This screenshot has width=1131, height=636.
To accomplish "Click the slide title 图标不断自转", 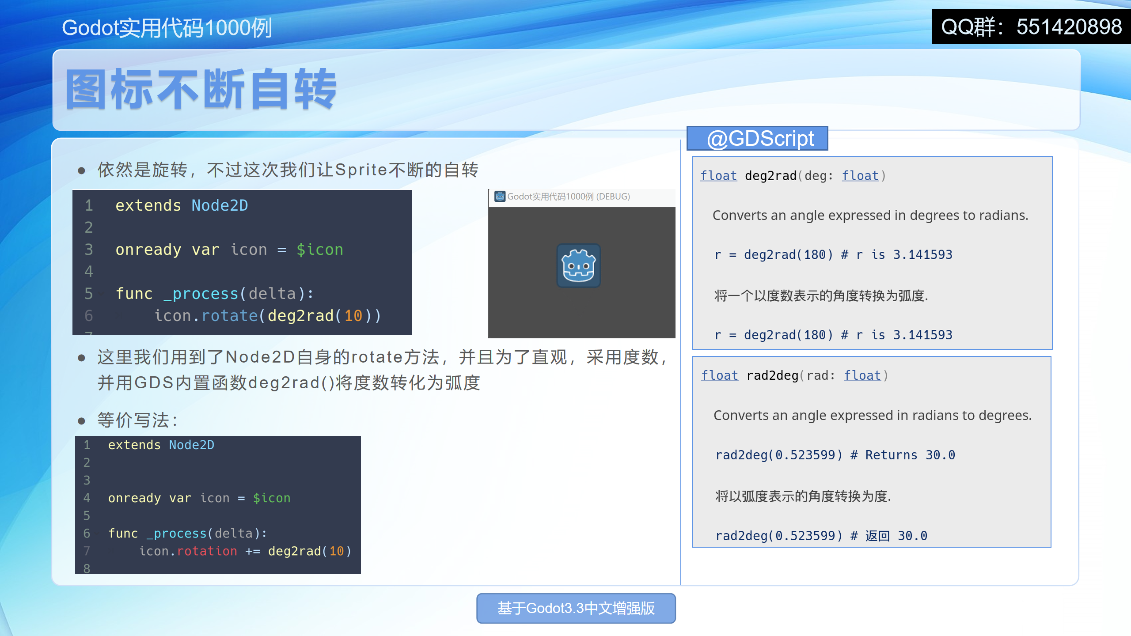I will (201, 89).
